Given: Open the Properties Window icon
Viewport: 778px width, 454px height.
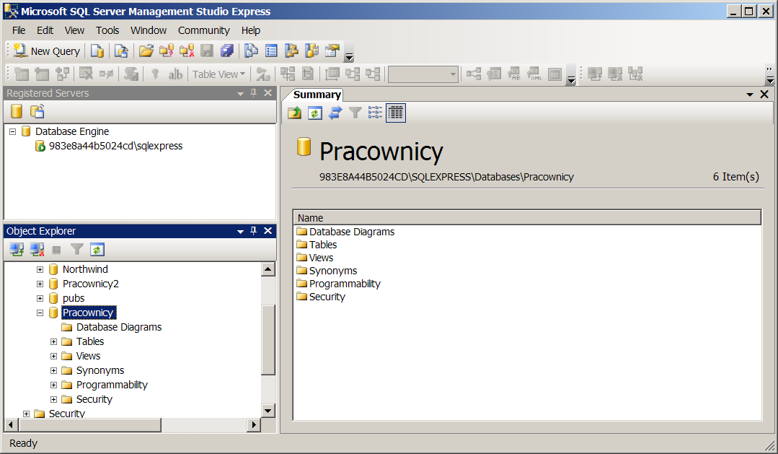Looking at the screenshot, I should tap(332, 51).
